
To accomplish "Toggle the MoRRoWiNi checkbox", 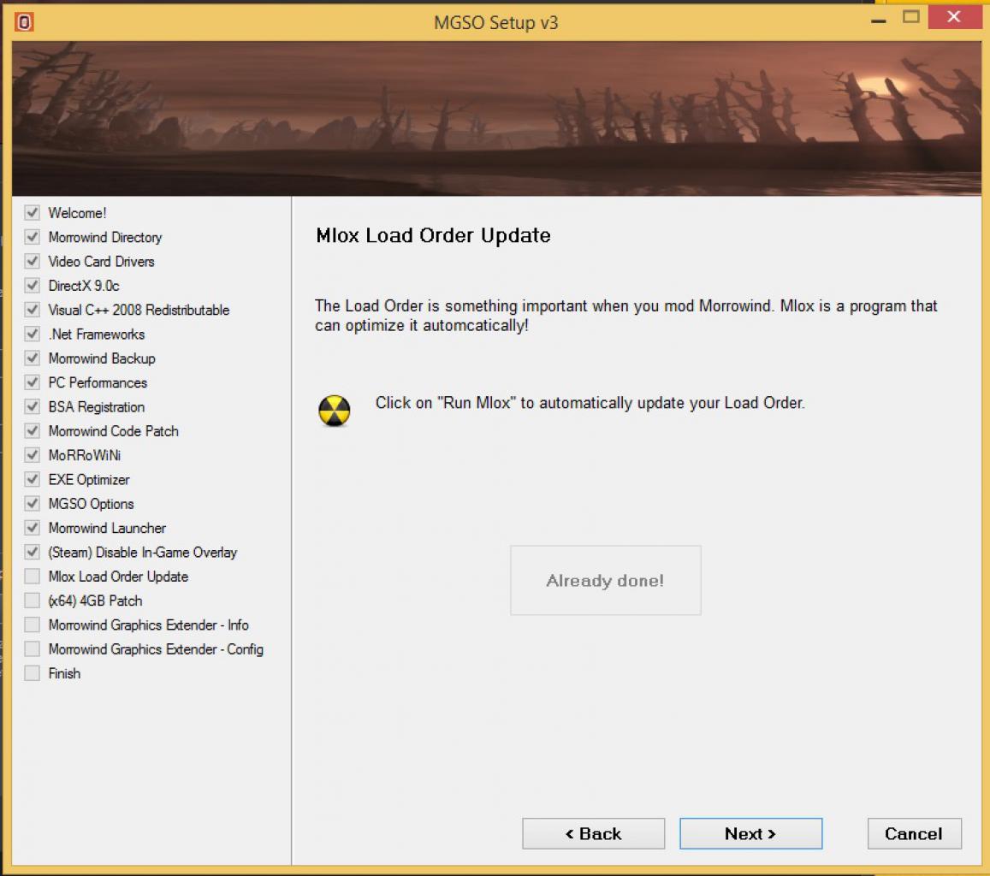I will [x=33, y=455].
